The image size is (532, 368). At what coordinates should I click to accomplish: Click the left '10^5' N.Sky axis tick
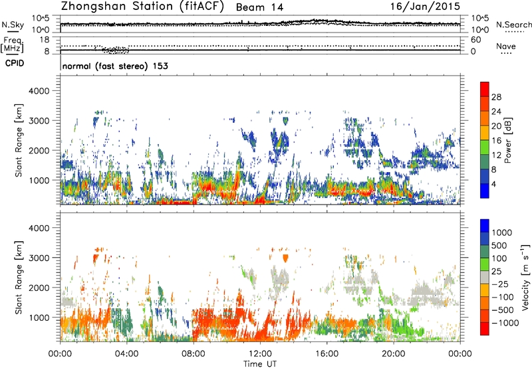pos(41,19)
